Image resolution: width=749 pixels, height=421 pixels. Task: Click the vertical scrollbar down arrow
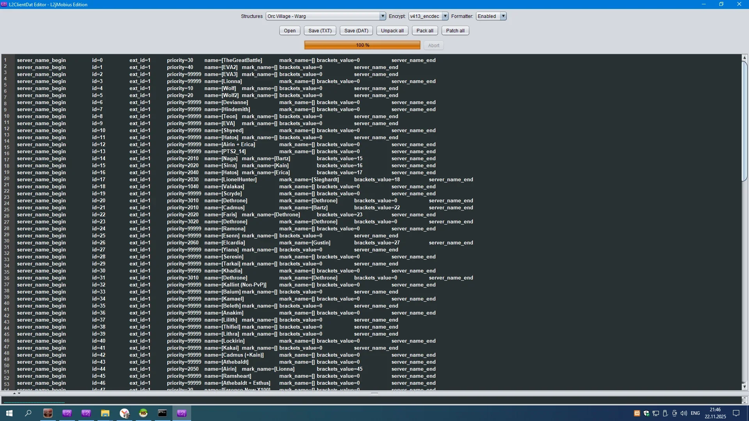pos(744,387)
